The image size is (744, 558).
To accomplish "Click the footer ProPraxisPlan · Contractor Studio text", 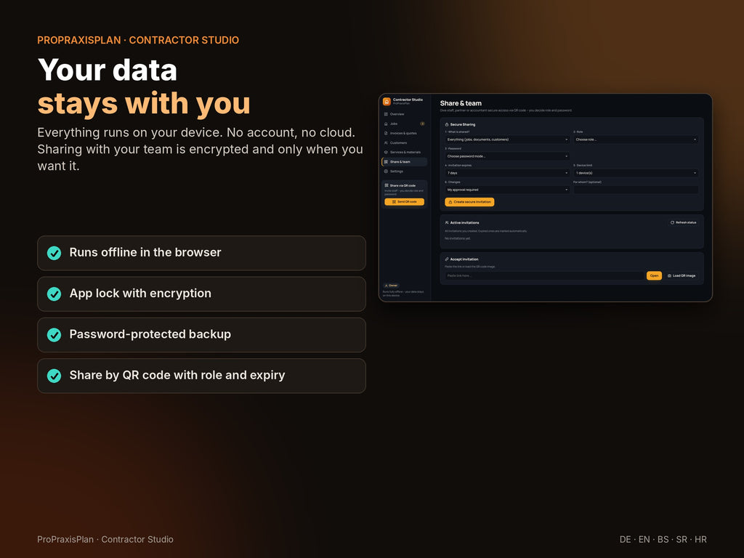I will [x=105, y=540].
